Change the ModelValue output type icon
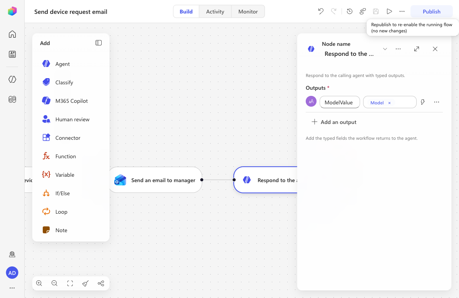459x298 pixels. pos(311,101)
